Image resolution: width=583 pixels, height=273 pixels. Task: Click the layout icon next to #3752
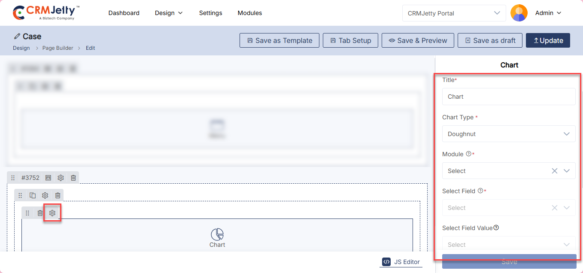pyautogui.click(x=48, y=178)
